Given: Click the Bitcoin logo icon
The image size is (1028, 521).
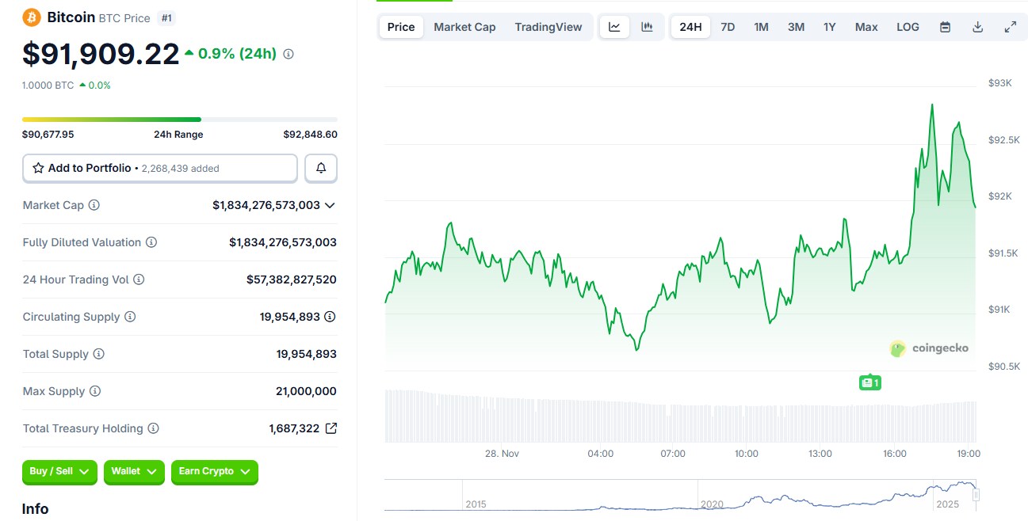Looking at the screenshot, I should pyautogui.click(x=30, y=17).
